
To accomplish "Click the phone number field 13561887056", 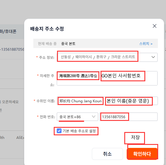I will (x=128, y=117).
